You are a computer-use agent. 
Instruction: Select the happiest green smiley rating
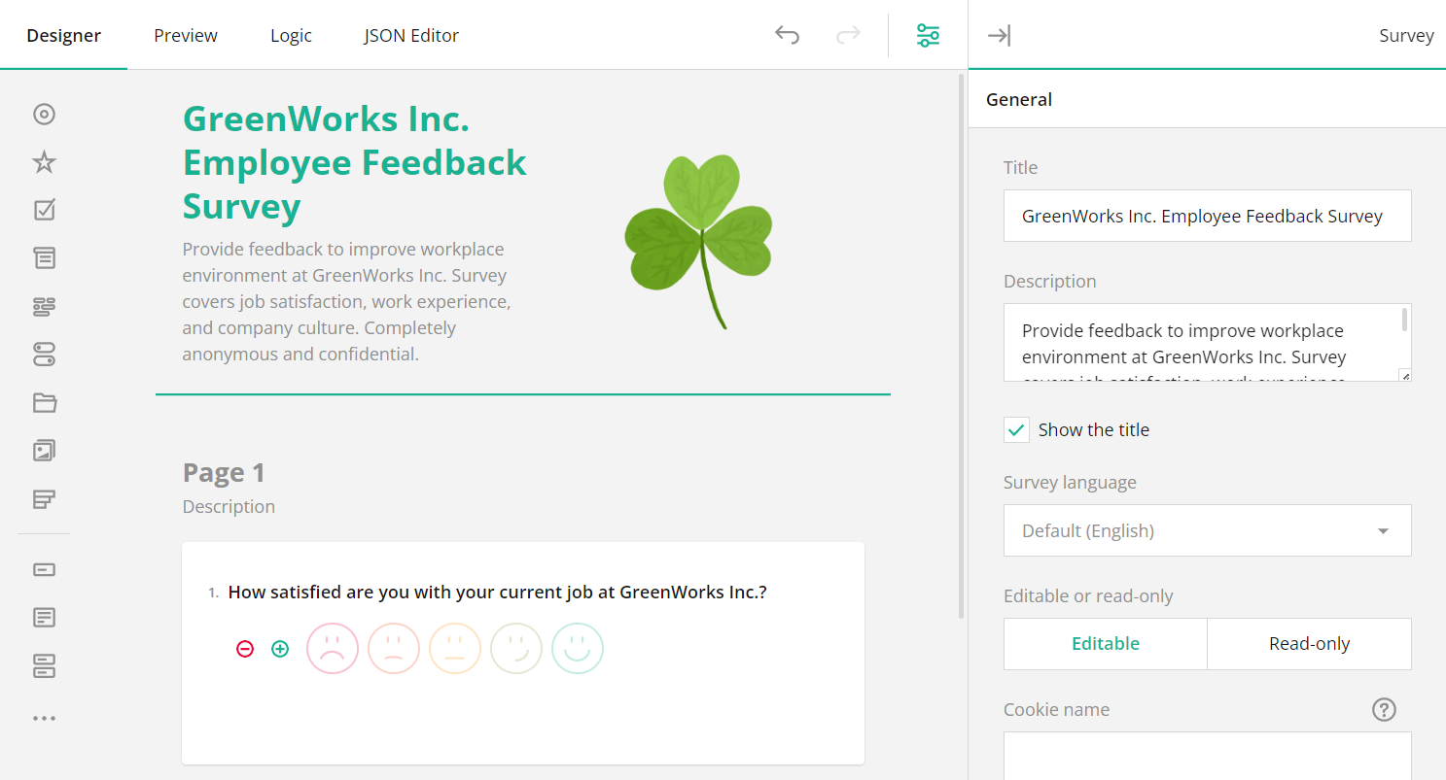point(578,648)
